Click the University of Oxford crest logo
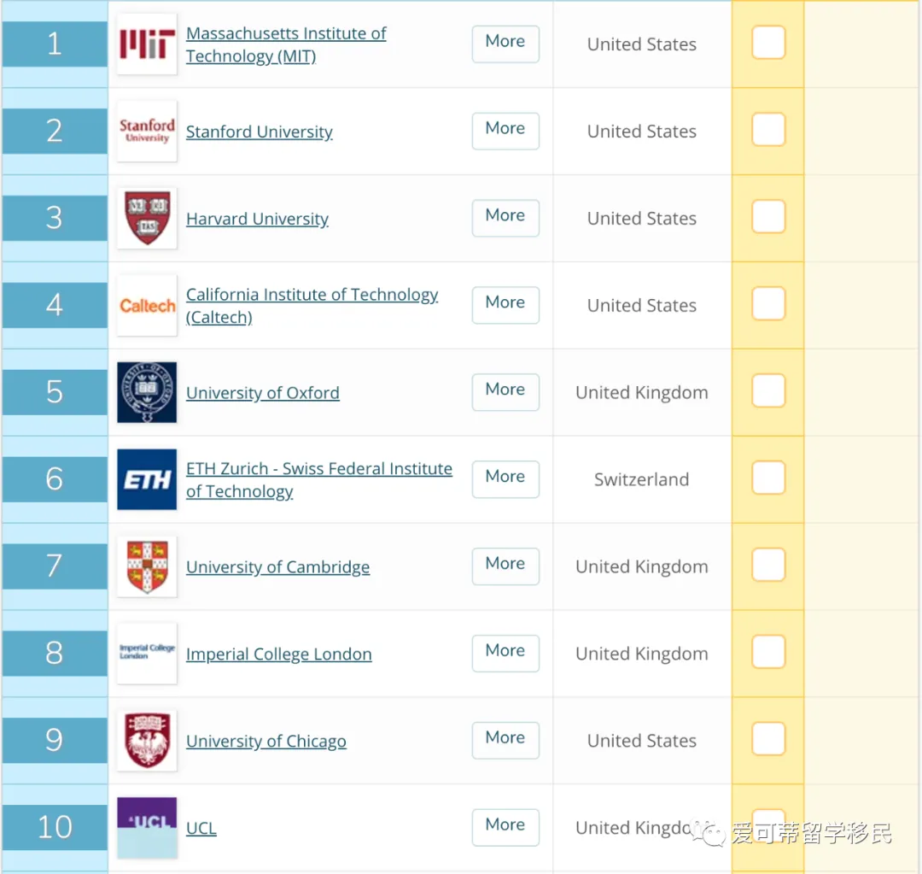This screenshot has height=874, width=922. [x=147, y=392]
